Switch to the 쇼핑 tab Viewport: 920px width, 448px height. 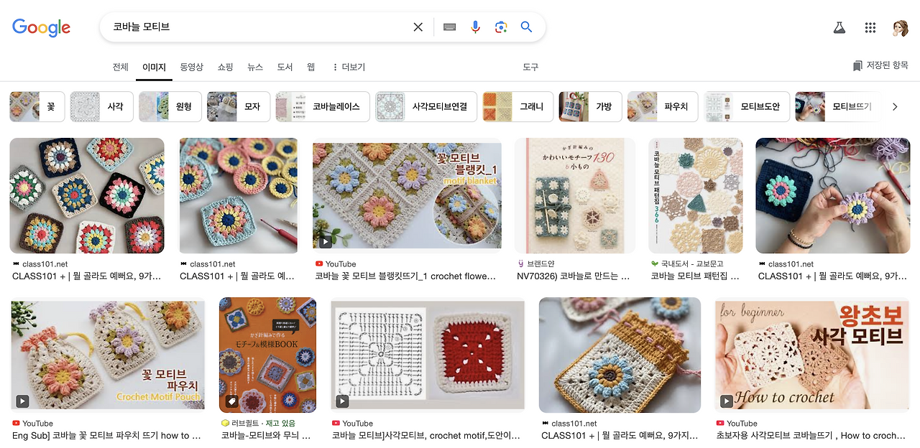click(x=224, y=66)
